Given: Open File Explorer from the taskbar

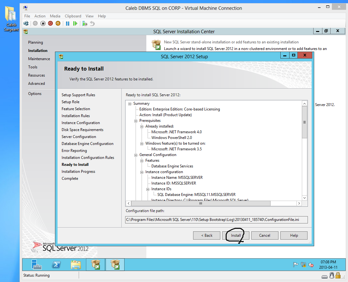Looking at the screenshot, I should click(x=76, y=265).
